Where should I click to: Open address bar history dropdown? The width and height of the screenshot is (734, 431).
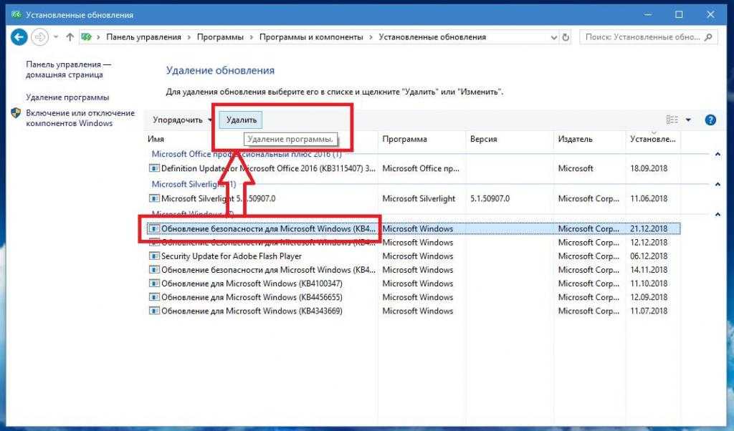coord(553,37)
